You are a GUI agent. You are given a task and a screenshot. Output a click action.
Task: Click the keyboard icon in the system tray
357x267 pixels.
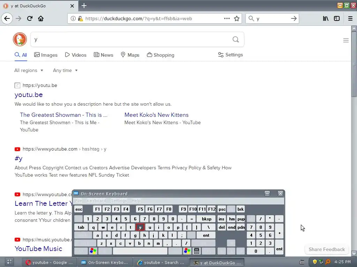tap(302, 262)
